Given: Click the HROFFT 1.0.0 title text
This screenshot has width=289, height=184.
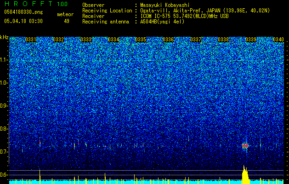Looking at the screenshot, I should click(x=36, y=4).
